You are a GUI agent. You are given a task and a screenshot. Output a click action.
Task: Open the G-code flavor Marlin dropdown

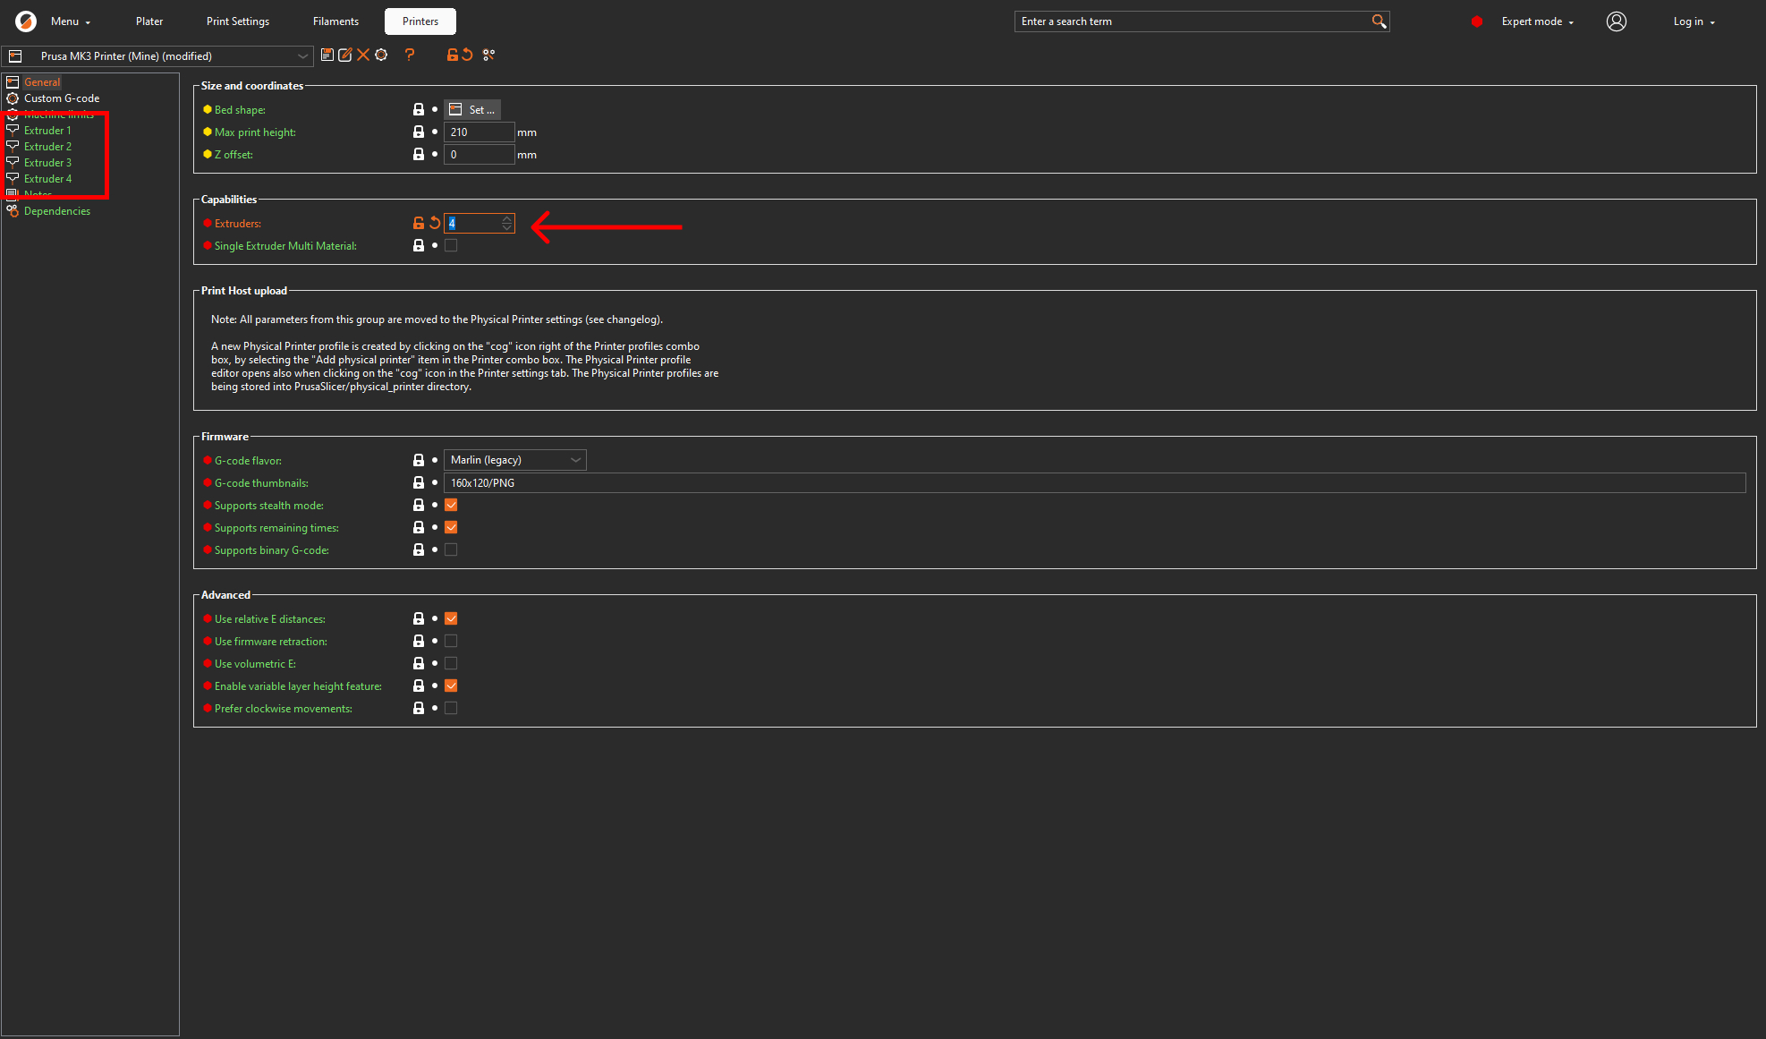[515, 460]
